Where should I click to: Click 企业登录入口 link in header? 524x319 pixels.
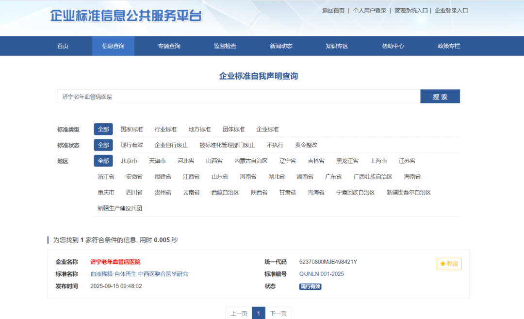coord(451,10)
